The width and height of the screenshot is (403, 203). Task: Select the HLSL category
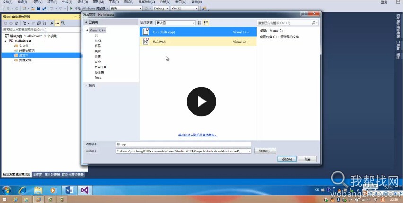point(98,41)
